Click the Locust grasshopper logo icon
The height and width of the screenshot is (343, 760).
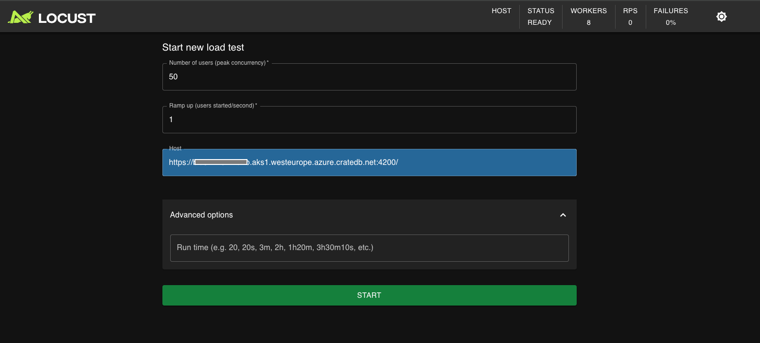coord(20,18)
